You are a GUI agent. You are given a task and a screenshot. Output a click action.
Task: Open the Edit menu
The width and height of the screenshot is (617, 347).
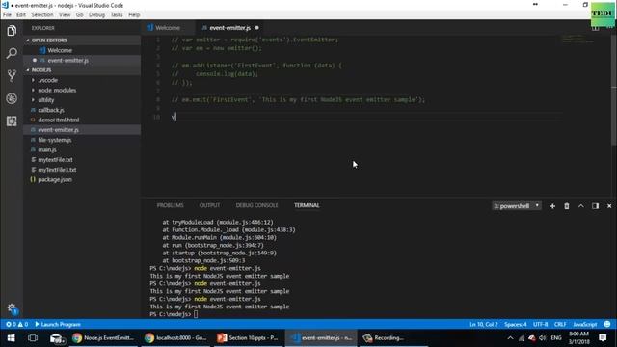(x=21, y=15)
